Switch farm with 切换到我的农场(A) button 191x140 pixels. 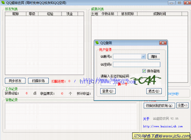(159, 105)
